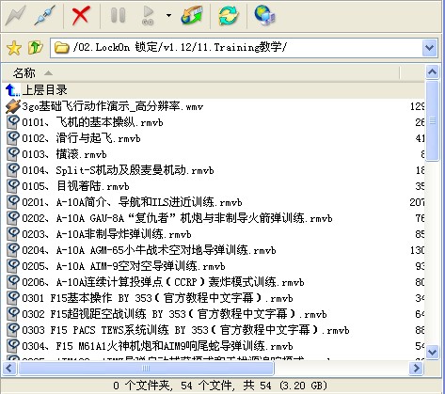Viewport: 445px width, 394px height.
Task: Click the red X abort icon
Action: [81, 16]
